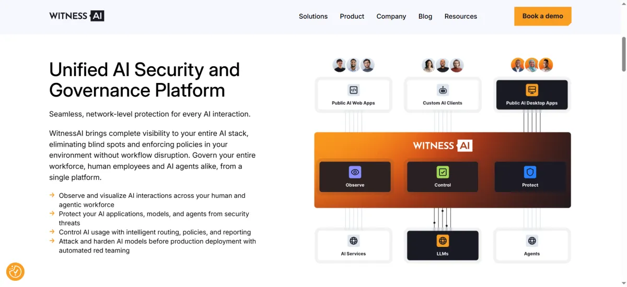
Task: Click the 'AI Services' label
Action: tap(353, 254)
